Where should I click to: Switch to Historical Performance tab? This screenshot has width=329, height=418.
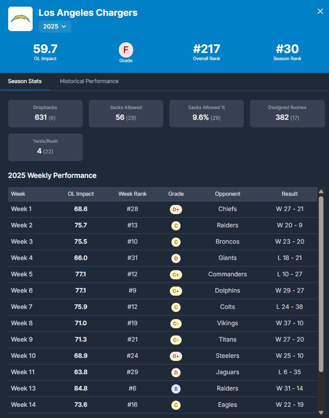coord(89,81)
